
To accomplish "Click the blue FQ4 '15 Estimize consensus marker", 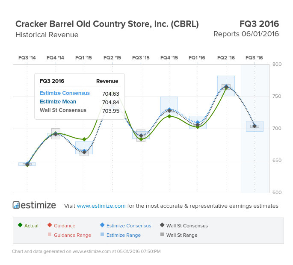I will (x=169, y=109).
